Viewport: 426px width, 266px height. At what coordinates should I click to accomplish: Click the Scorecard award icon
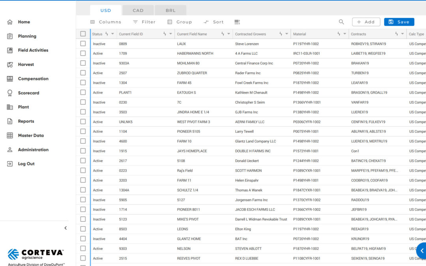(x=10, y=93)
